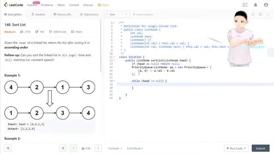This screenshot has height=154, width=274.
Task: Click the PriorityQueue declaration on line 14
Action: pos(171,67)
